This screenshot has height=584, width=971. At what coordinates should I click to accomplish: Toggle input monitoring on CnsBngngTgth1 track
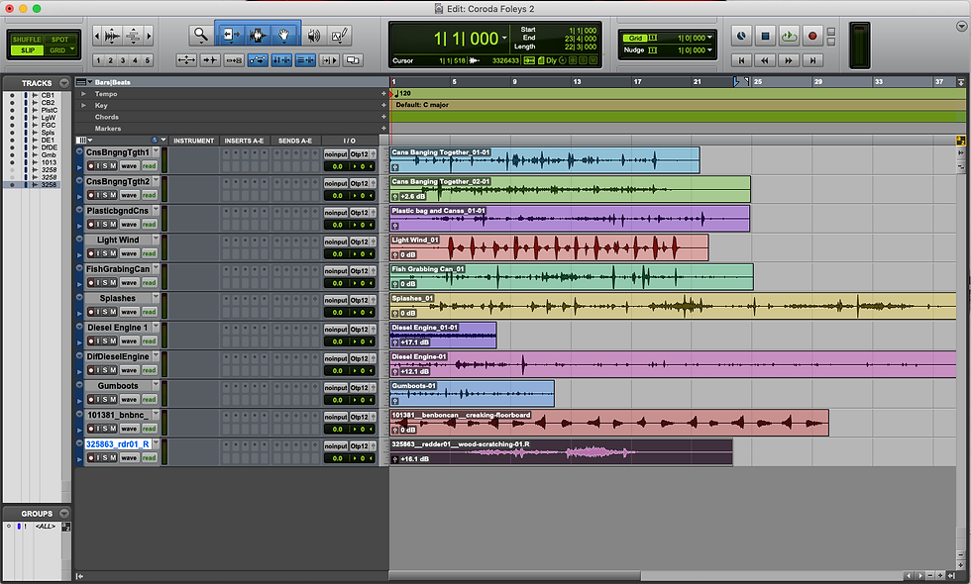[x=98, y=166]
